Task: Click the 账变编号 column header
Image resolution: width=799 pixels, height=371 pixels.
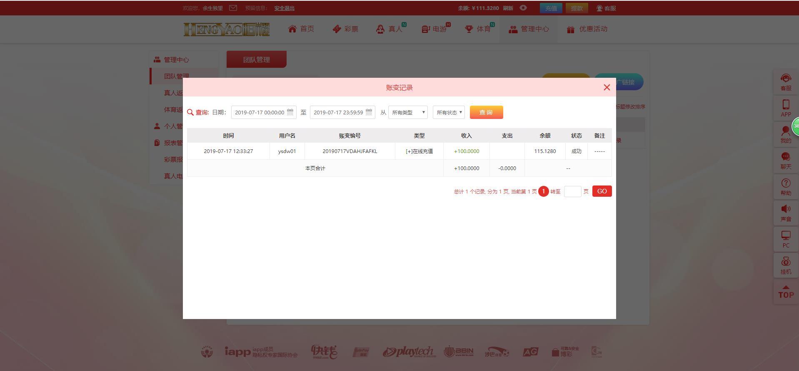Action: [350, 136]
